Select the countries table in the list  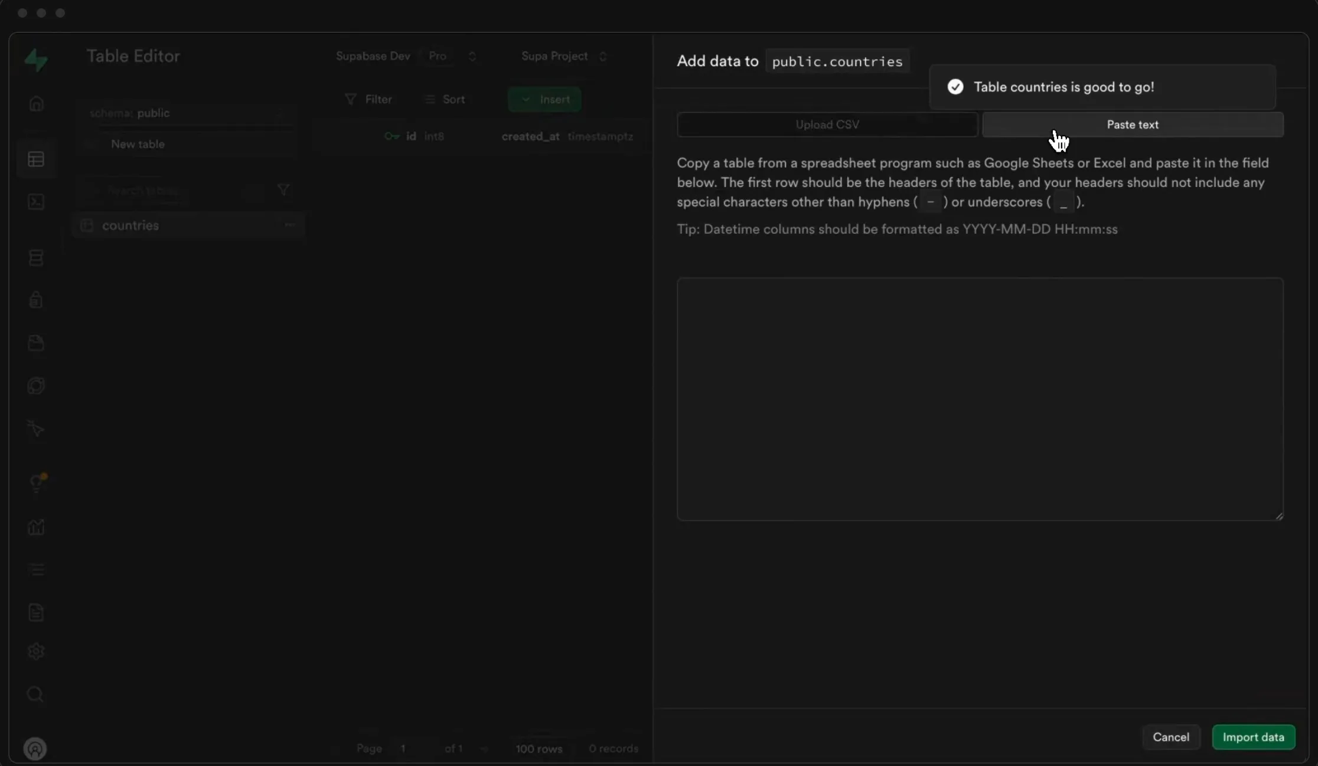click(x=188, y=225)
